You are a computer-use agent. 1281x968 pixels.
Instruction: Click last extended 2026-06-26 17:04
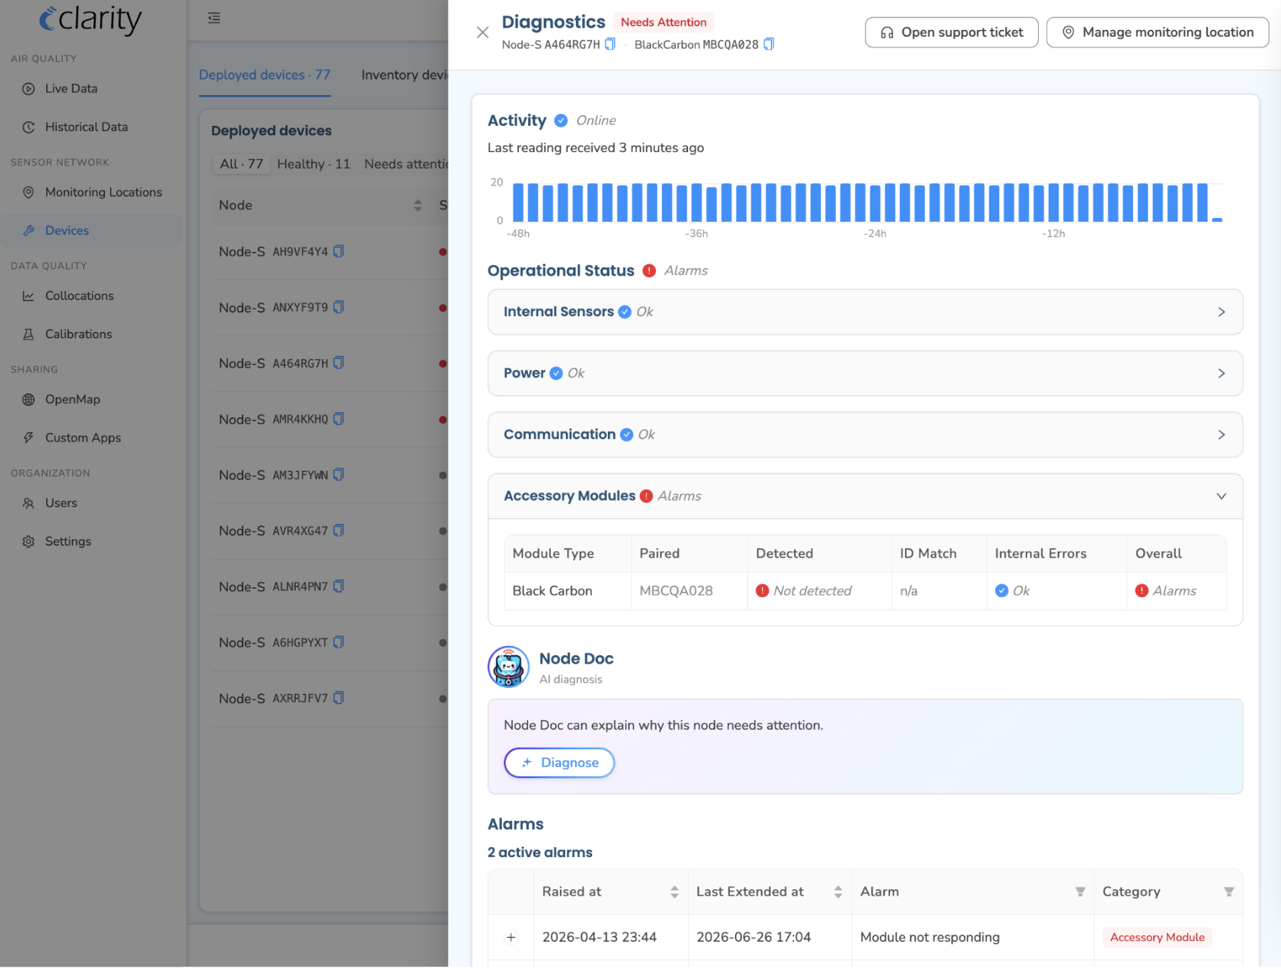(754, 937)
